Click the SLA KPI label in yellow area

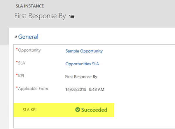30,110
